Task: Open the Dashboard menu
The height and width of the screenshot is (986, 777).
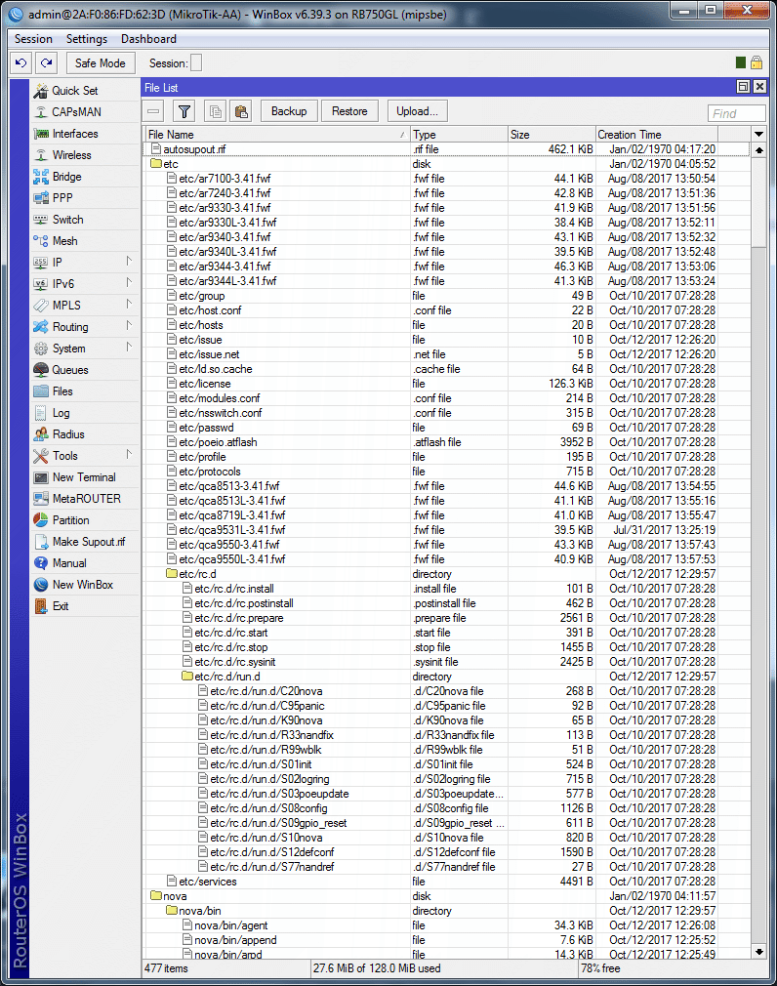Action: [149, 39]
